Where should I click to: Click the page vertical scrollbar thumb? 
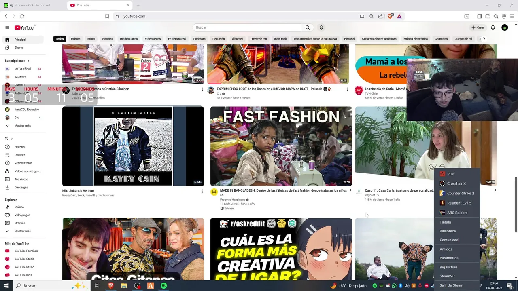516,205
